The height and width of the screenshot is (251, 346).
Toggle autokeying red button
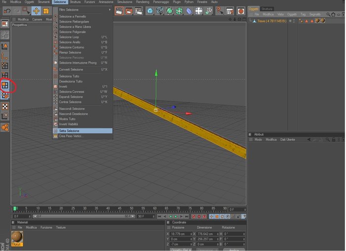[199, 216]
